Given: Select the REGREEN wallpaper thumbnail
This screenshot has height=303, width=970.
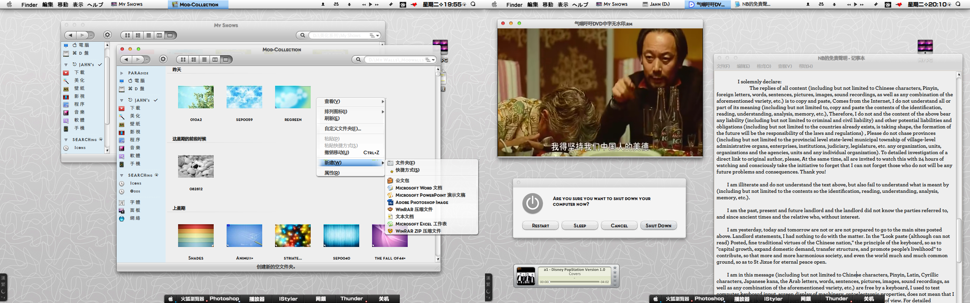Looking at the screenshot, I should (x=293, y=97).
